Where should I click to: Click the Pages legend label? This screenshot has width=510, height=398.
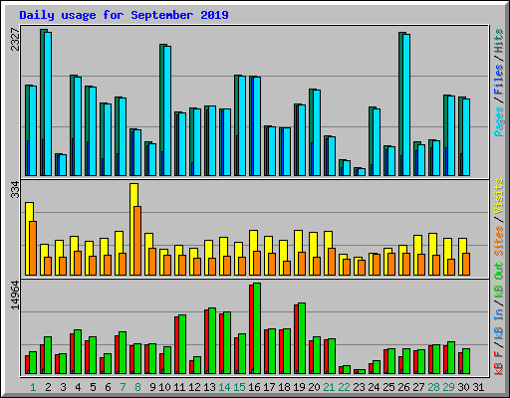coord(499,121)
